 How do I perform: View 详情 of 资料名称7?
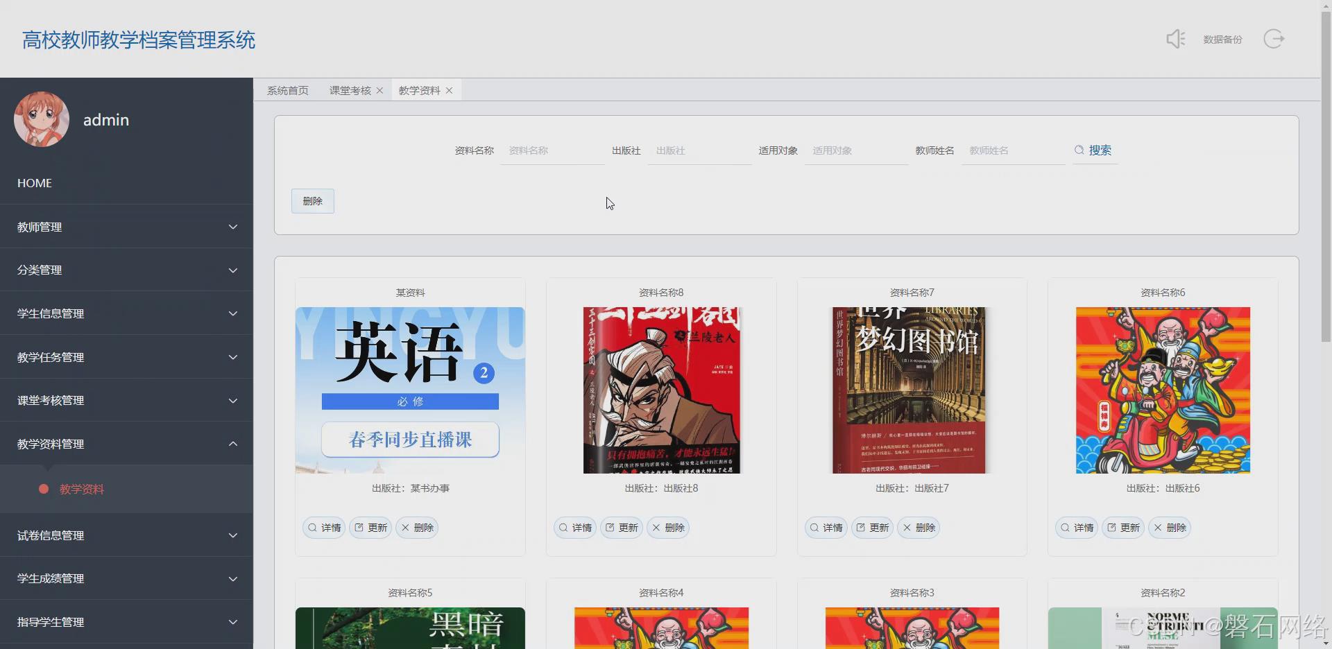826,528
